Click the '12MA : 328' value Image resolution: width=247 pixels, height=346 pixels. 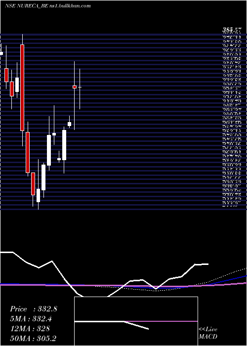[30, 329]
